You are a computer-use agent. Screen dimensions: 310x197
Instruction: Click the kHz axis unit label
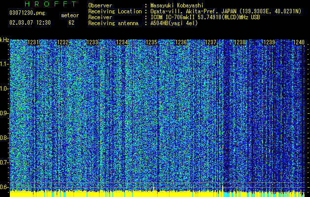click(x=4, y=40)
